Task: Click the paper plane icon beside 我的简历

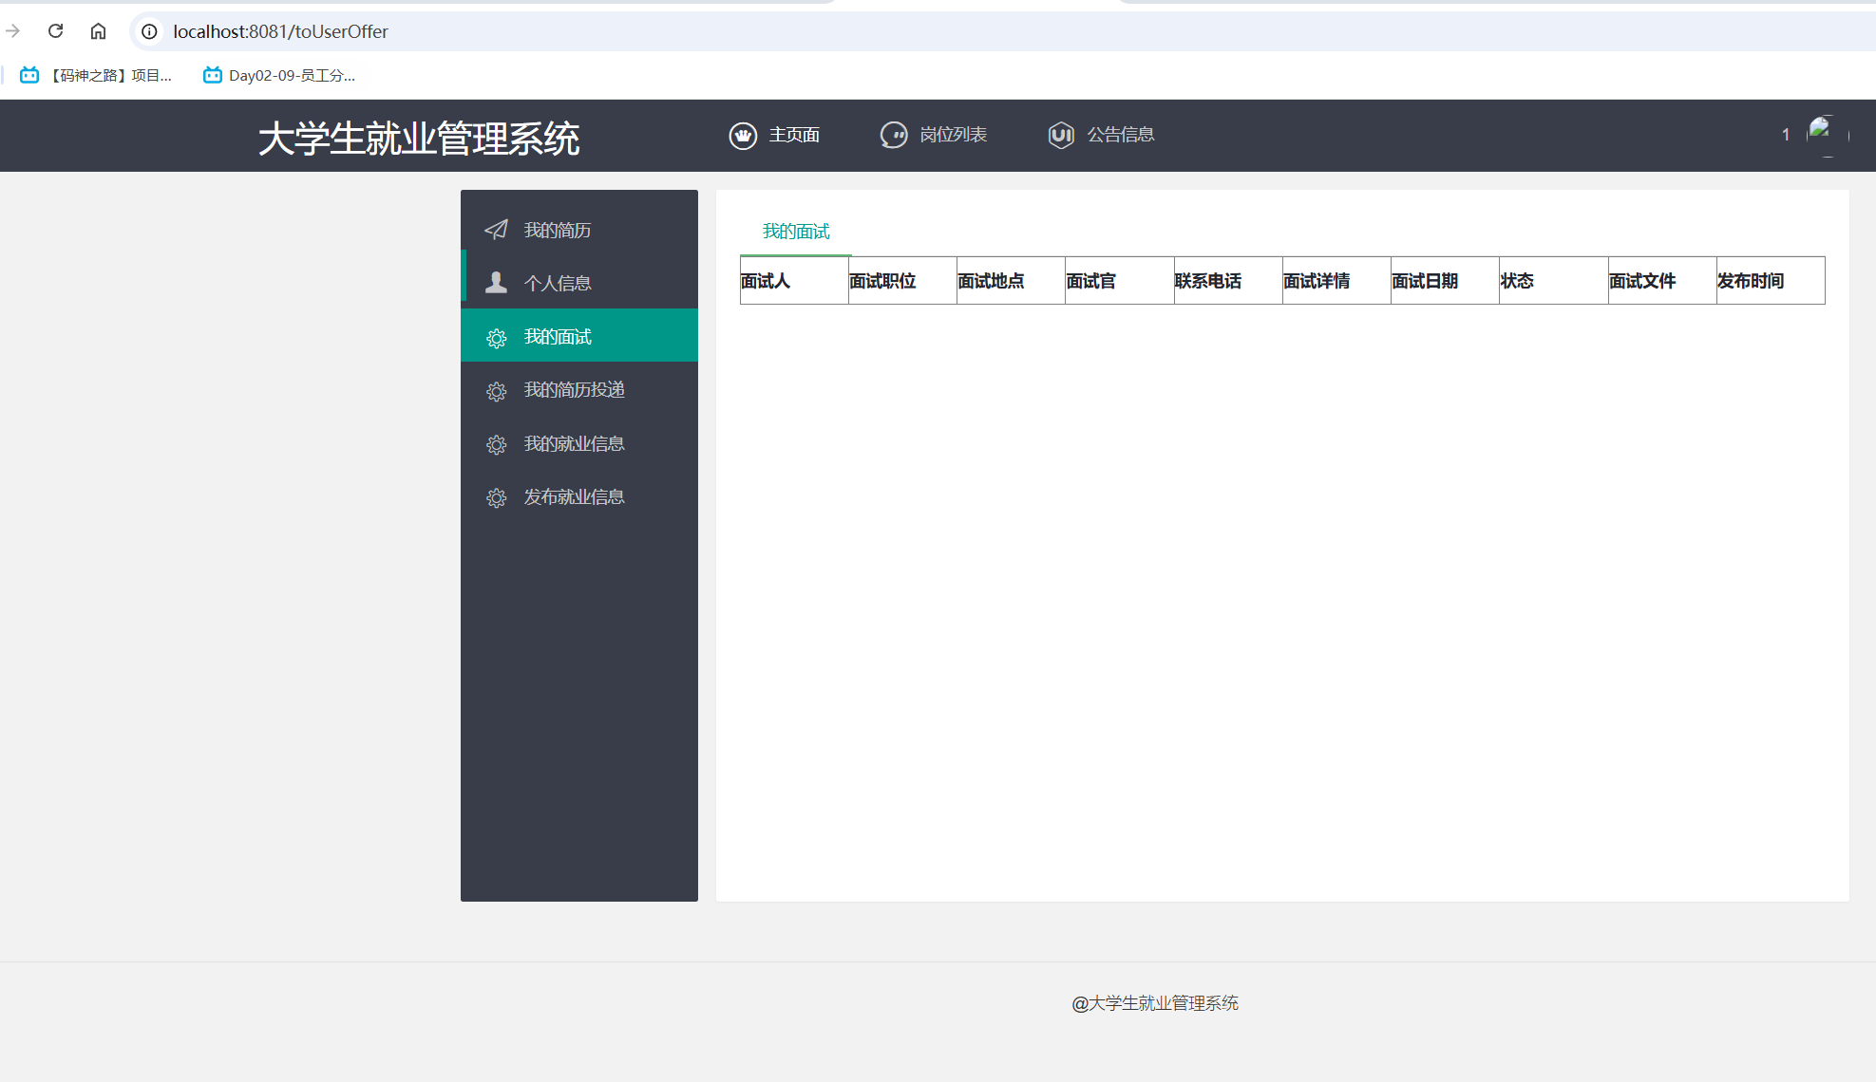Action: point(496,230)
